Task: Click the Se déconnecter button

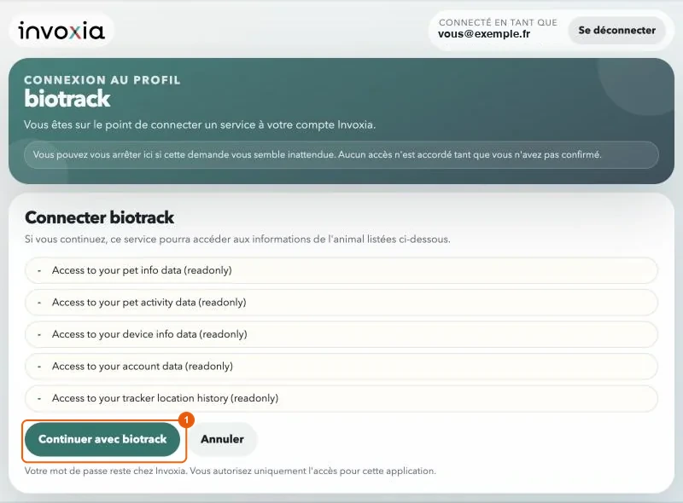Action: pos(616,31)
